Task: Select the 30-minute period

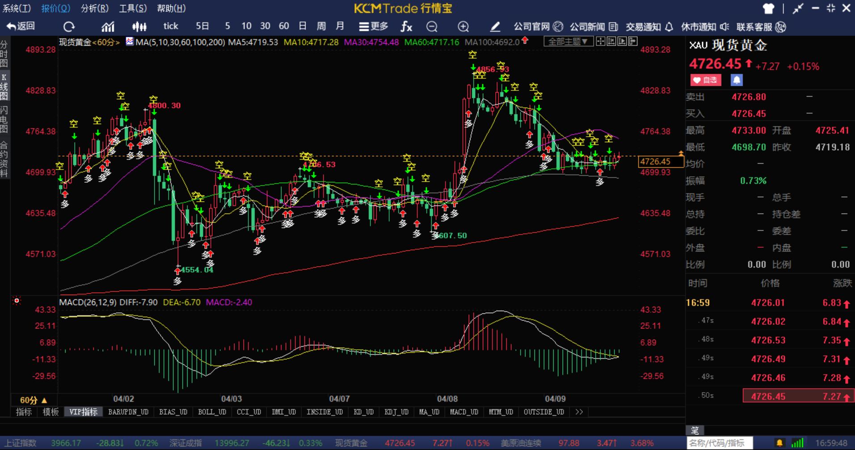Action: [265, 26]
